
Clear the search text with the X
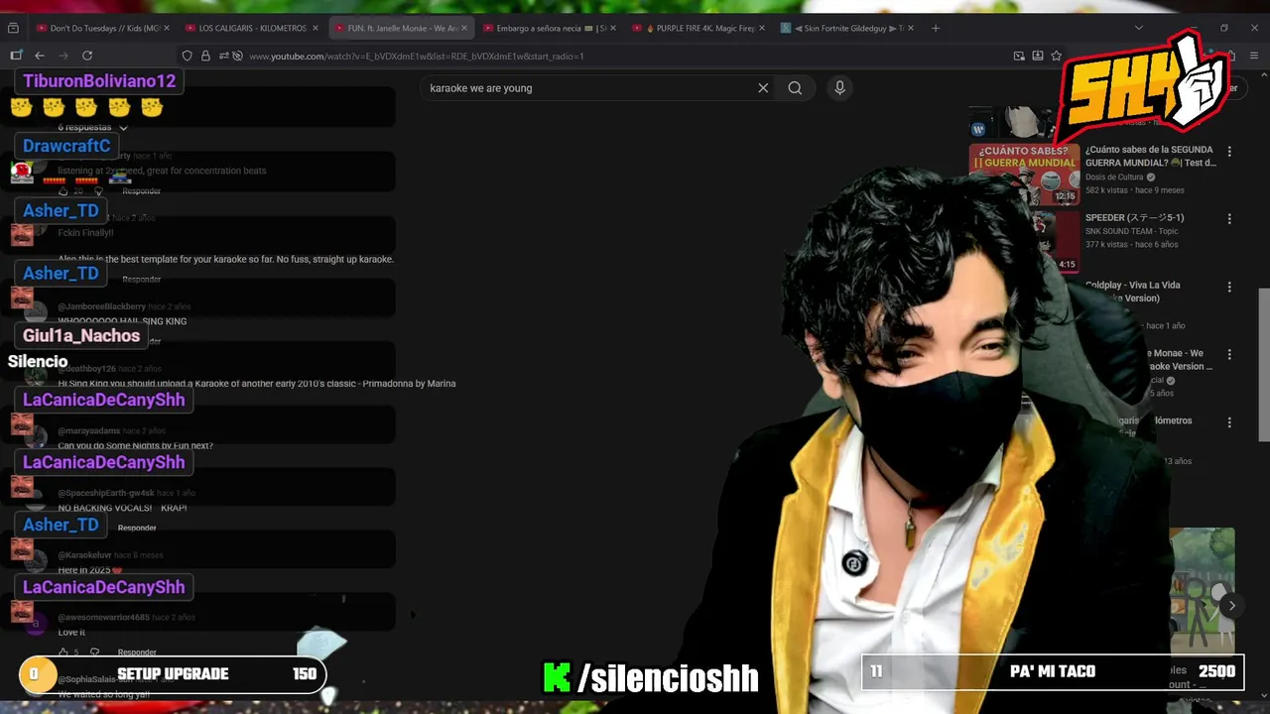pyautogui.click(x=763, y=88)
